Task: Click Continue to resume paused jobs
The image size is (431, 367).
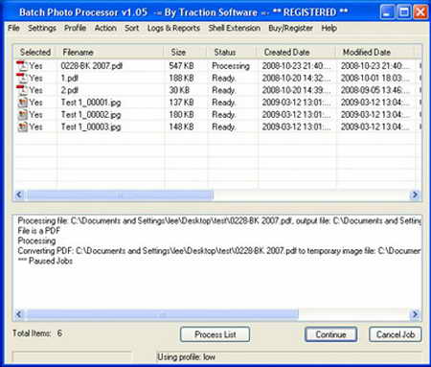Action: click(330, 334)
